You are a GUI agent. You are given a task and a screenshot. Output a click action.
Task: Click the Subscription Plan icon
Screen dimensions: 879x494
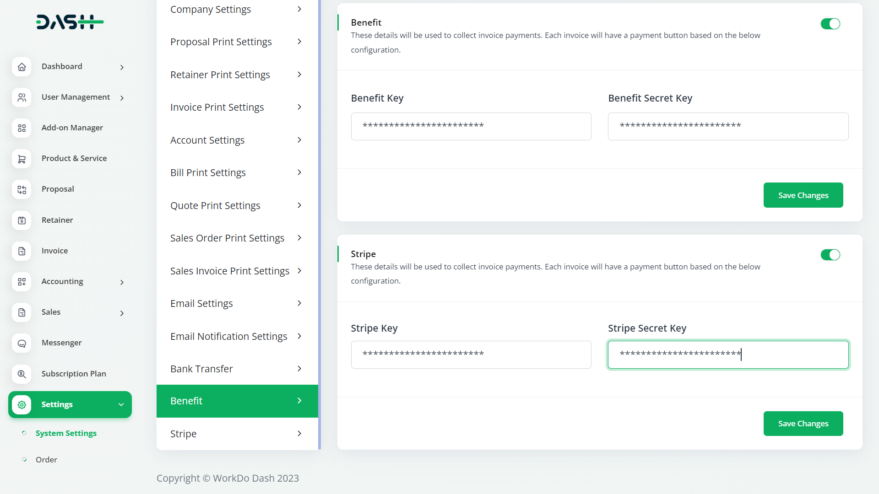22,374
